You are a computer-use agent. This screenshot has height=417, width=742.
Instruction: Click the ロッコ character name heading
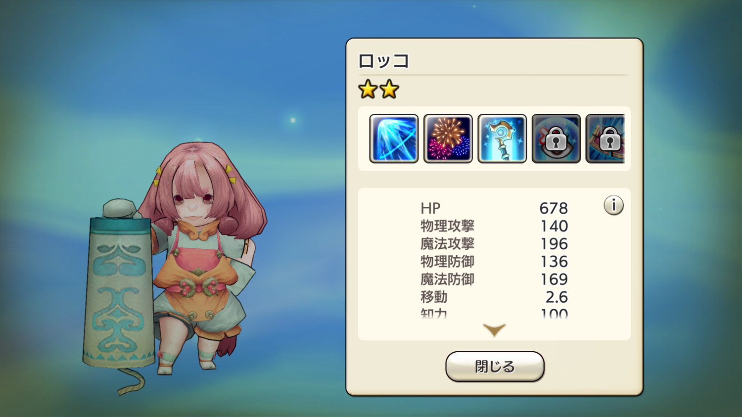pos(384,61)
